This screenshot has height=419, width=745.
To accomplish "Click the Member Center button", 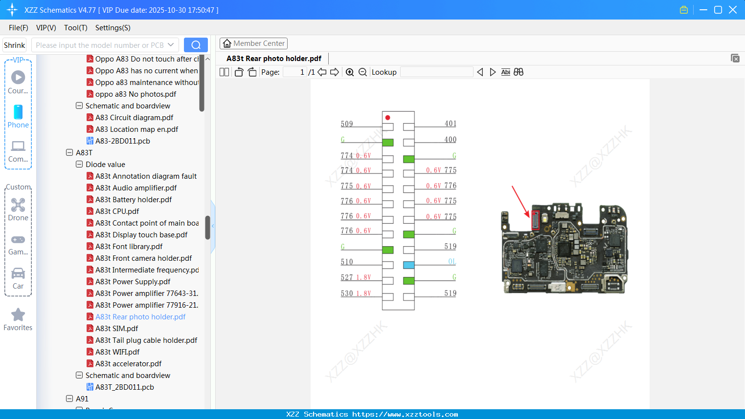I will pos(253,43).
